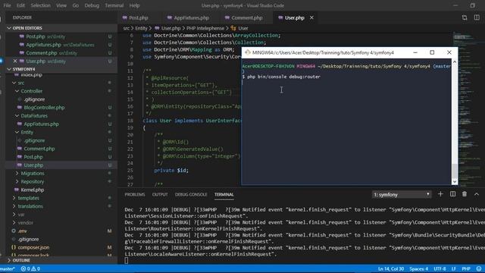Collapse the Controller folder
The height and width of the screenshot is (273, 485).
(x=17, y=91)
